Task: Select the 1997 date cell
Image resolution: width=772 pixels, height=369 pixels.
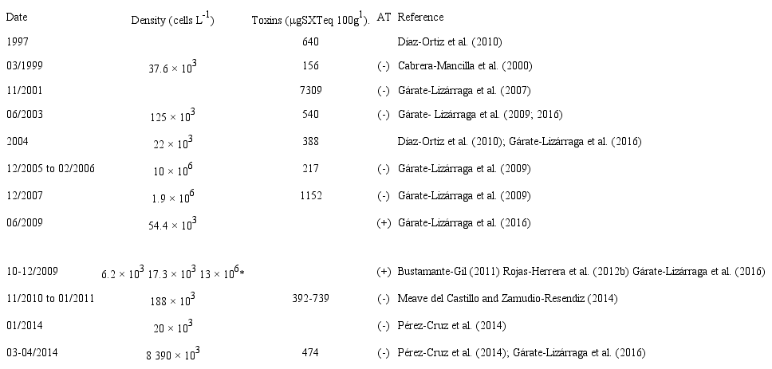Action: click(x=17, y=41)
